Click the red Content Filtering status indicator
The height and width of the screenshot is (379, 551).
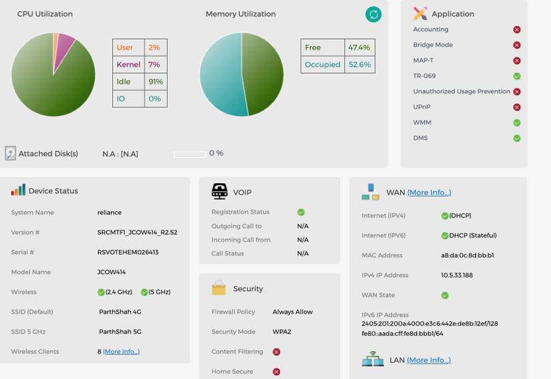(x=277, y=352)
